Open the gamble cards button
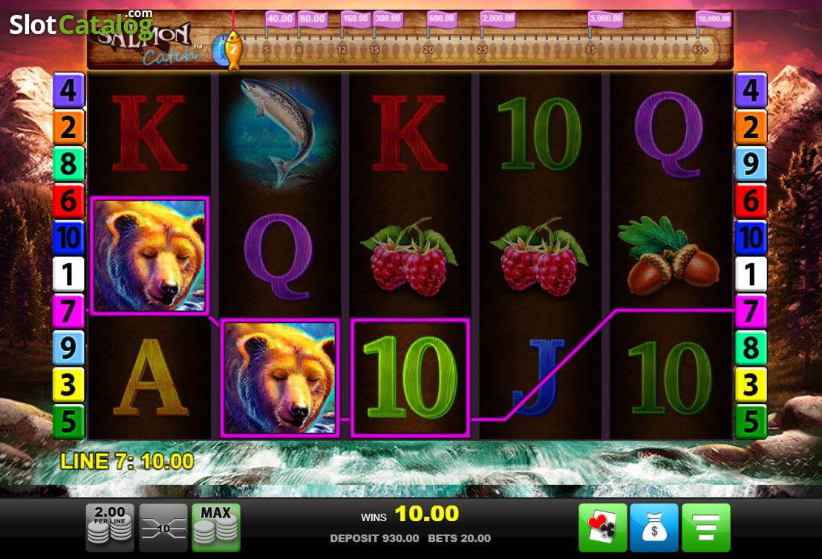This screenshot has height=559, width=822. [602, 528]
